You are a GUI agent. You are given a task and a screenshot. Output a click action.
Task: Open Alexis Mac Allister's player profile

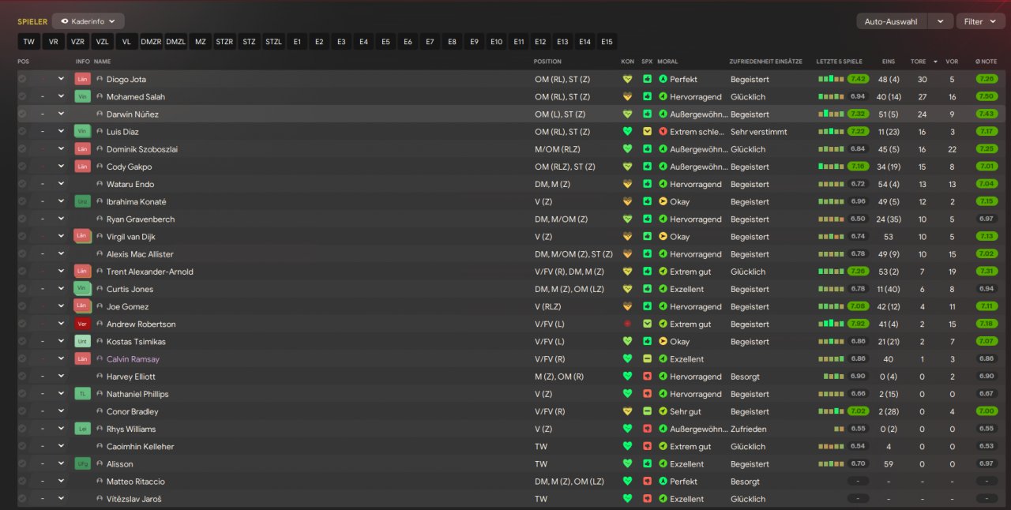(140, 254)
